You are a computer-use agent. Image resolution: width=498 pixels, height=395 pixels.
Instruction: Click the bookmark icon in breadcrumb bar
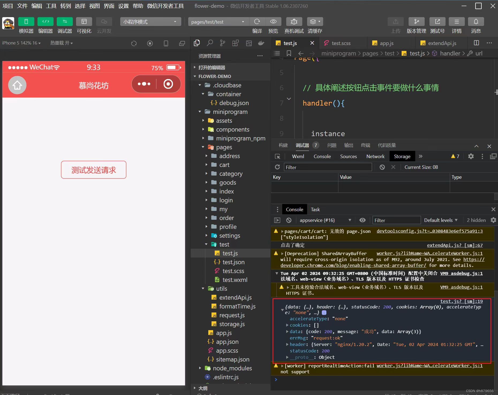pos(289,53)
